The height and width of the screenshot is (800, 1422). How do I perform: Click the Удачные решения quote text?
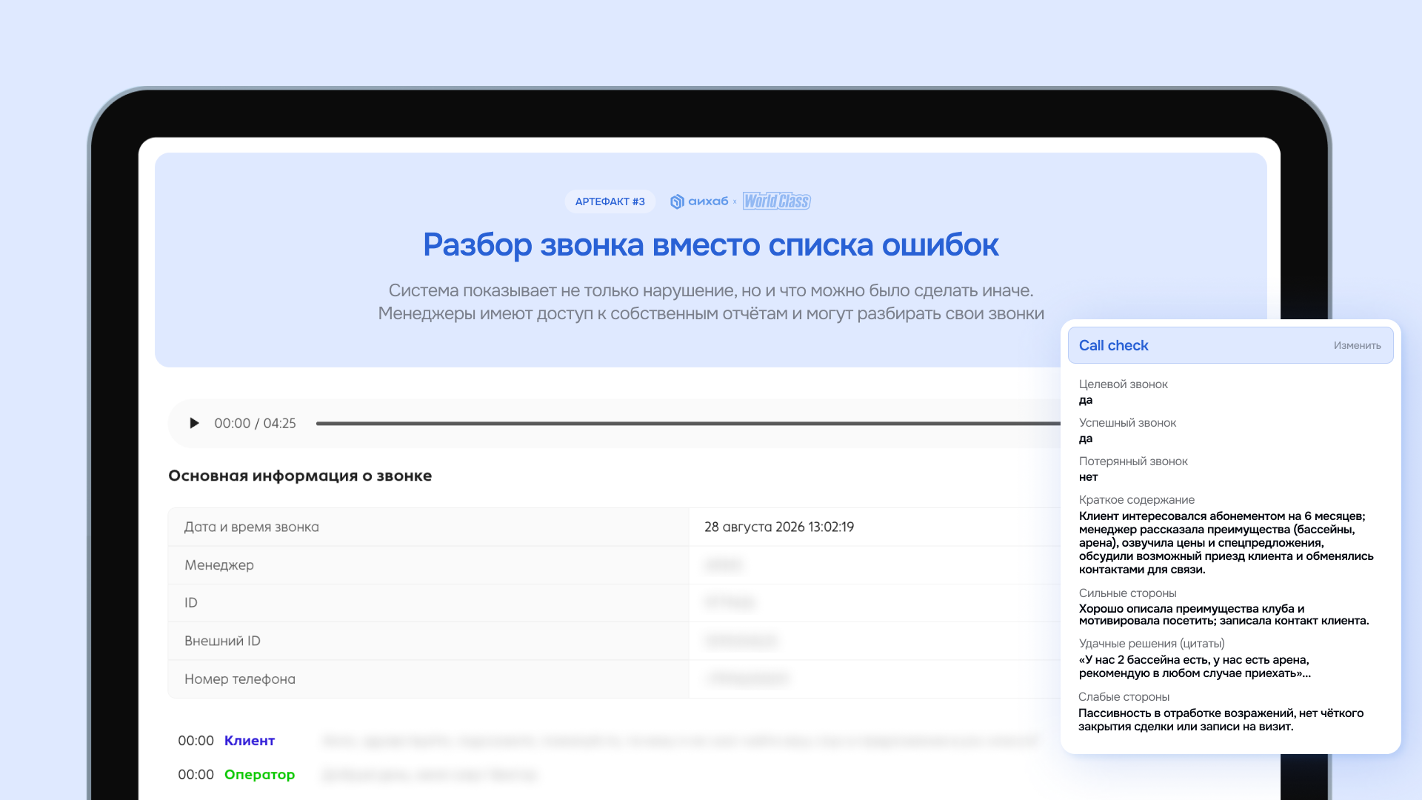1195,667
